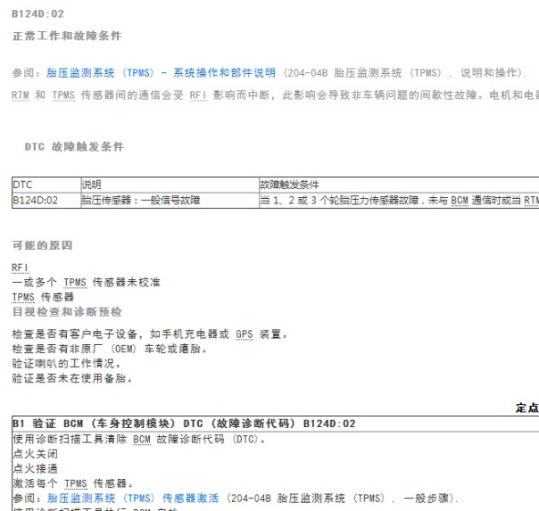539x511 pixels.
Task: Click the 胎压传感器：一般信号故障 cell
Action: tap(170, 201)
